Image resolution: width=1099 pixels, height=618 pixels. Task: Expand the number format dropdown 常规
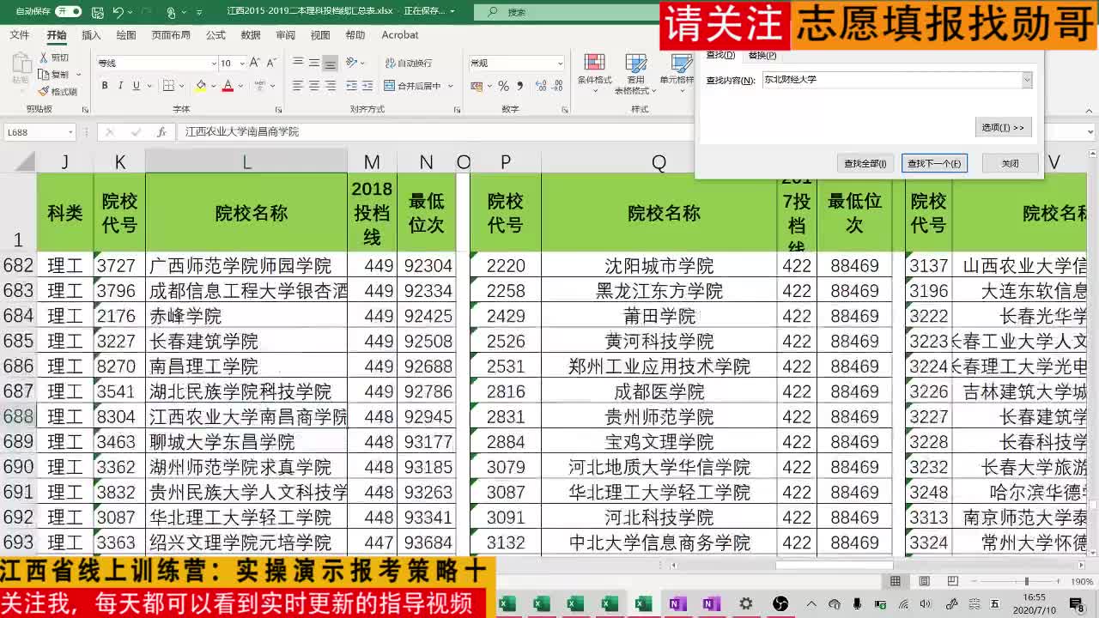point(560,64)
